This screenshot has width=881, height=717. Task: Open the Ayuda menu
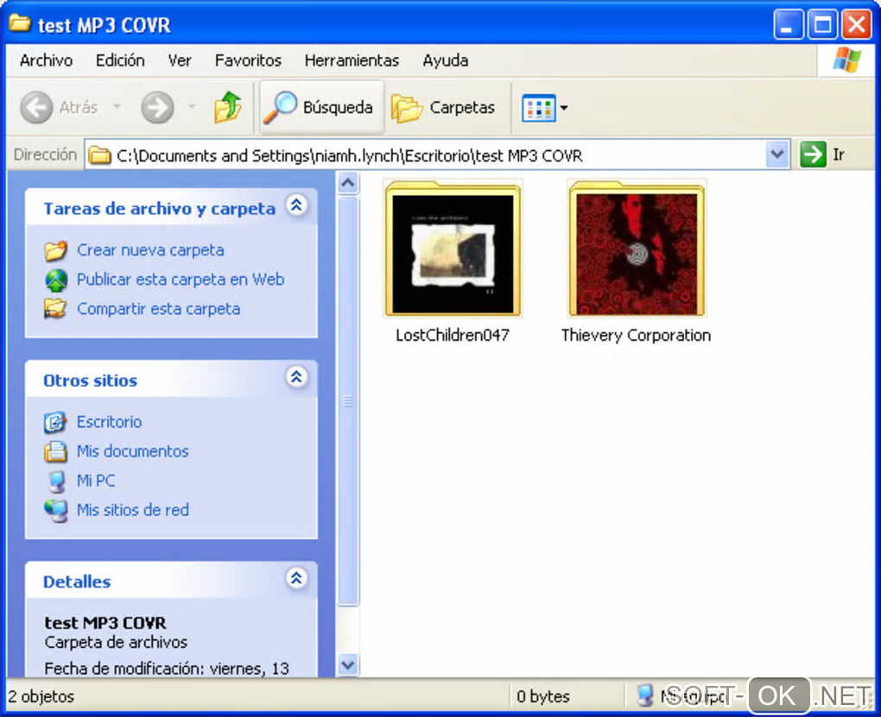click(x=445, y=60)
